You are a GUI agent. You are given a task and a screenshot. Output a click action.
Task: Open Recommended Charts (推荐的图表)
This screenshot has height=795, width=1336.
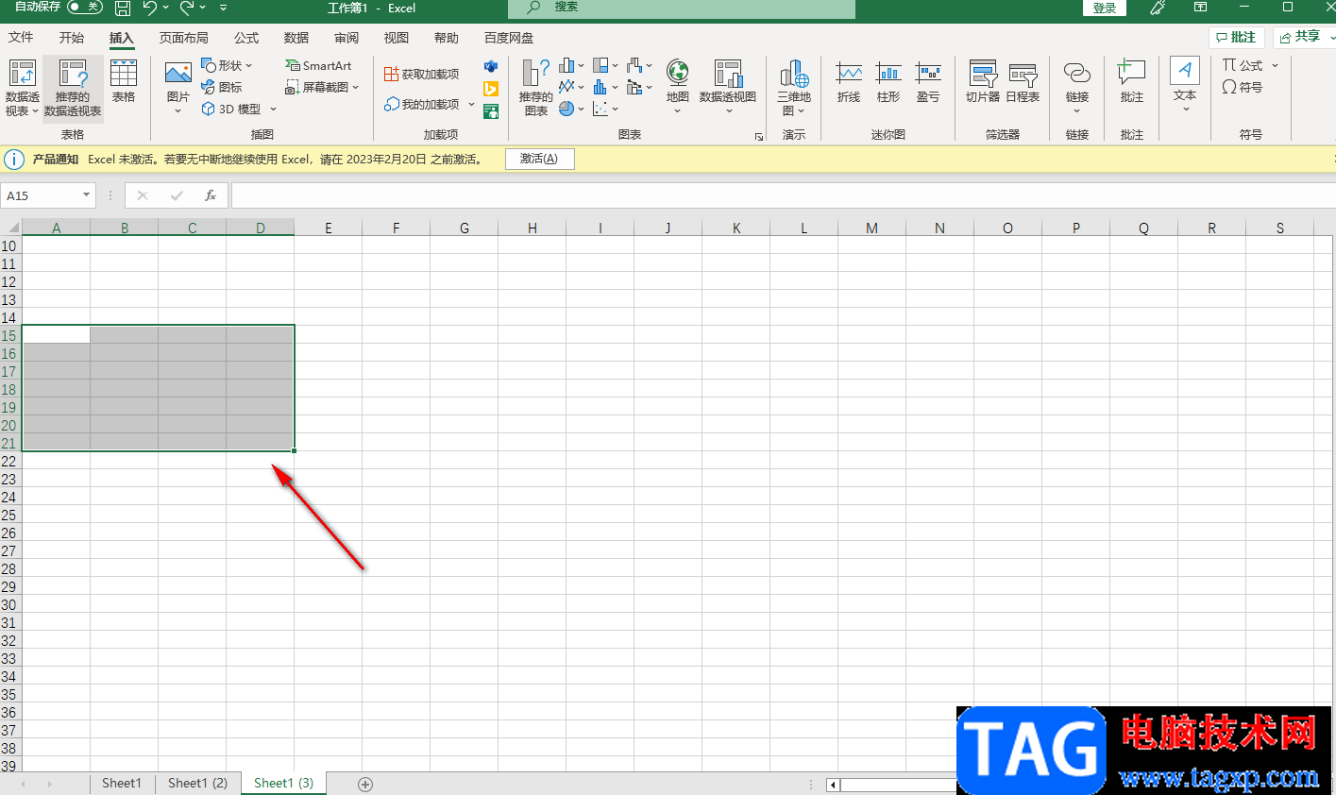[x=535, y=87]
